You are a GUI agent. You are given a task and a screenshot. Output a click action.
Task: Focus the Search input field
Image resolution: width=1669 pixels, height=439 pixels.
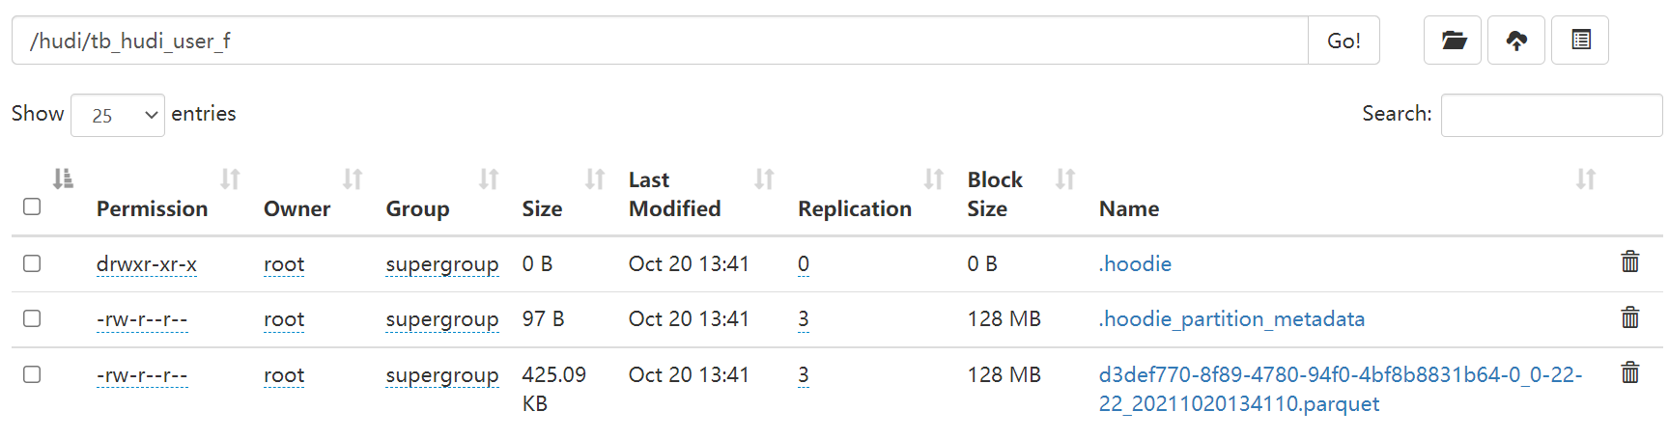[1551, 116]
